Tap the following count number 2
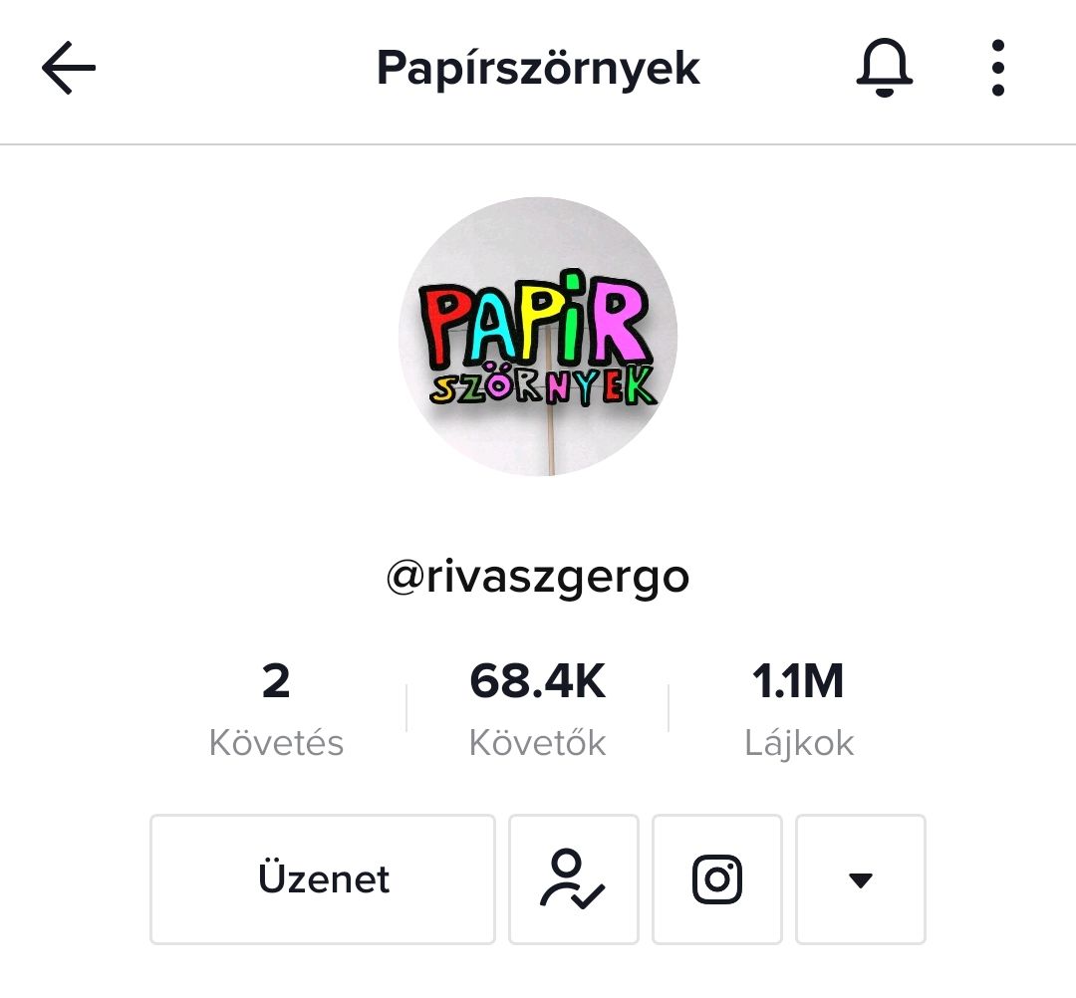This screenshot has width=1076, height=998. tap(276, 681)
